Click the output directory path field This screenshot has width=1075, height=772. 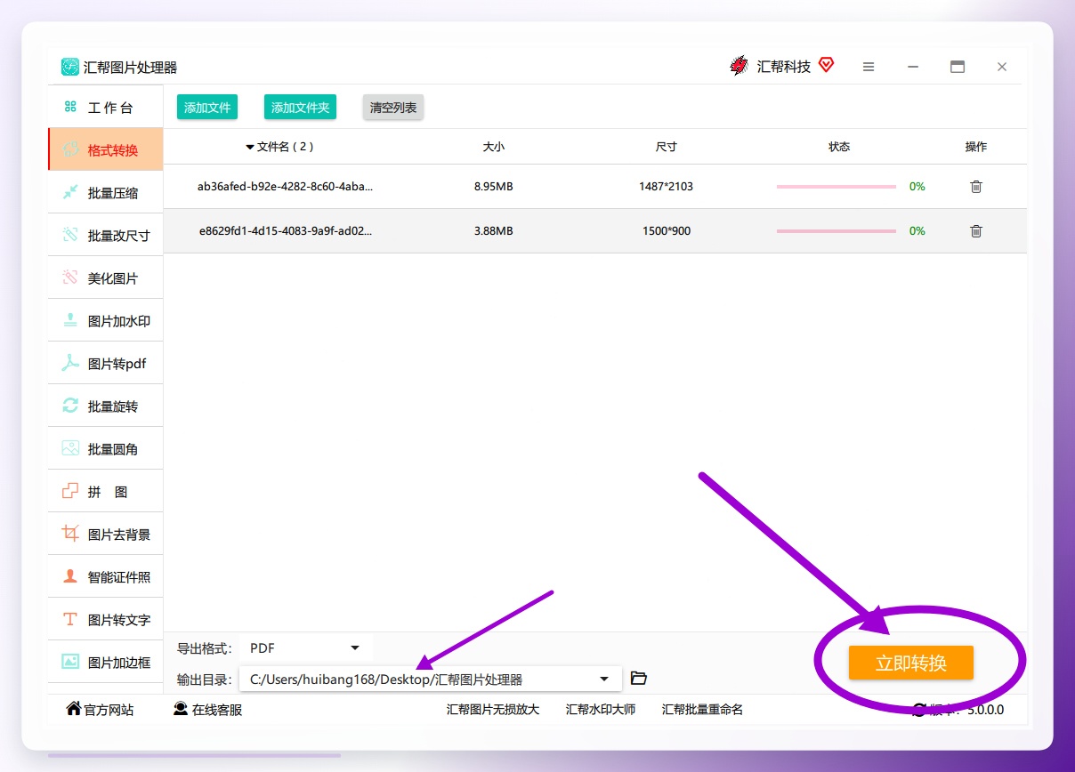coord(431,680)
